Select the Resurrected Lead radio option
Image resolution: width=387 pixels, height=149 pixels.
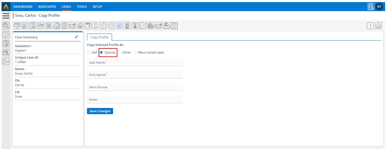[135, 52]
